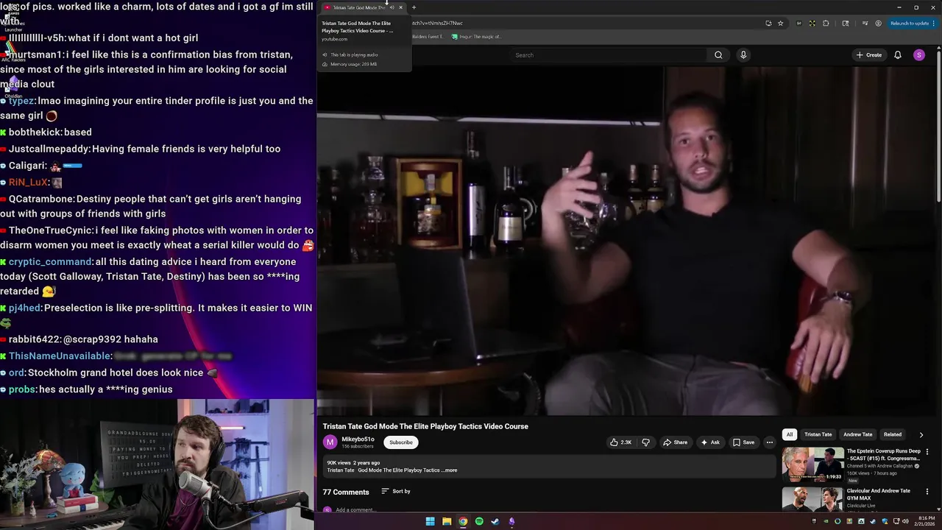Click the Ask button
Screen dimensions: 942x530
click(x=710, y=442)
